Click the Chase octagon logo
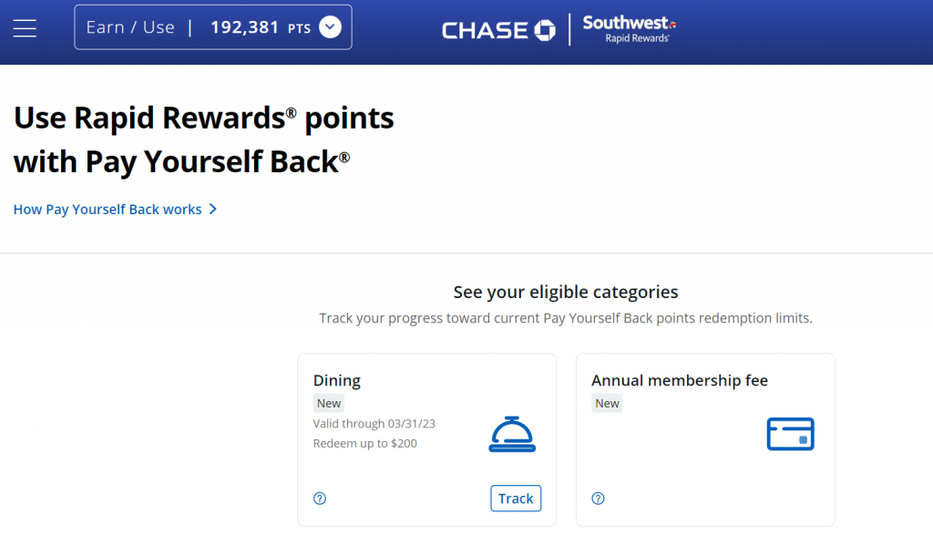This screenshot has width=933, height=546. click(x=544, y=30)
